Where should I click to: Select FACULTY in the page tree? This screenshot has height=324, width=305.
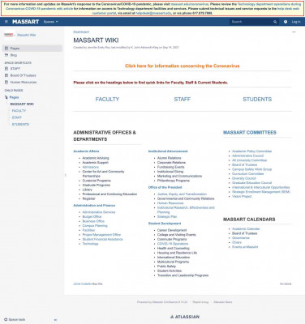click(19, 111)
